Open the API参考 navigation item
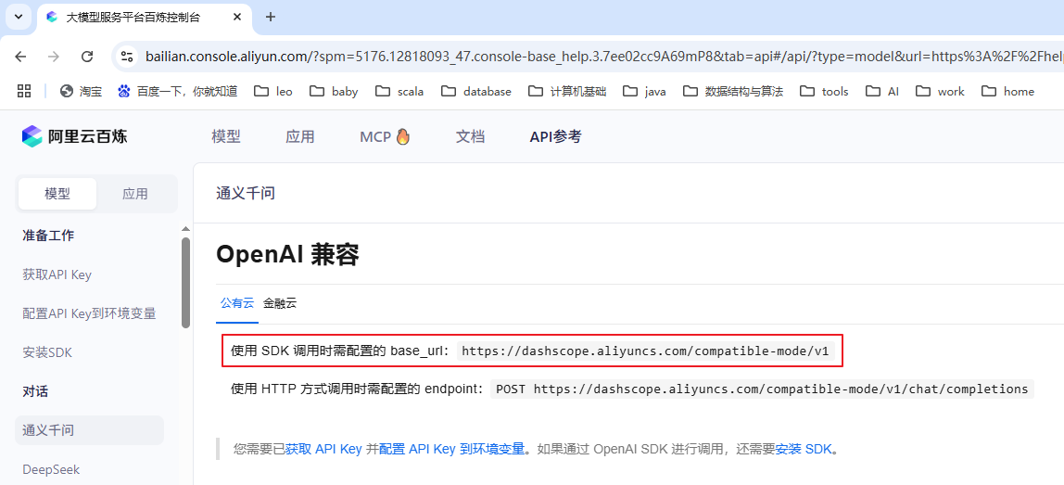Image resolution: width=1064 pixels, height=485 pixels. tap(556, 136)
